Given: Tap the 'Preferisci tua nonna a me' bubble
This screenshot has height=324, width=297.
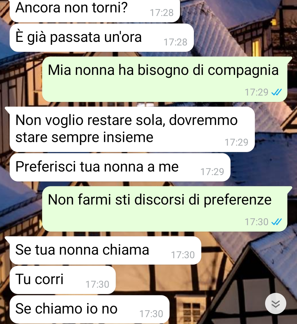Looking at the screenshot, I should (120, 167).
